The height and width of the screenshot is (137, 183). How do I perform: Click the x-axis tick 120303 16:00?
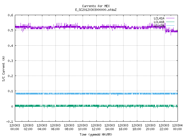coord(123,127)
